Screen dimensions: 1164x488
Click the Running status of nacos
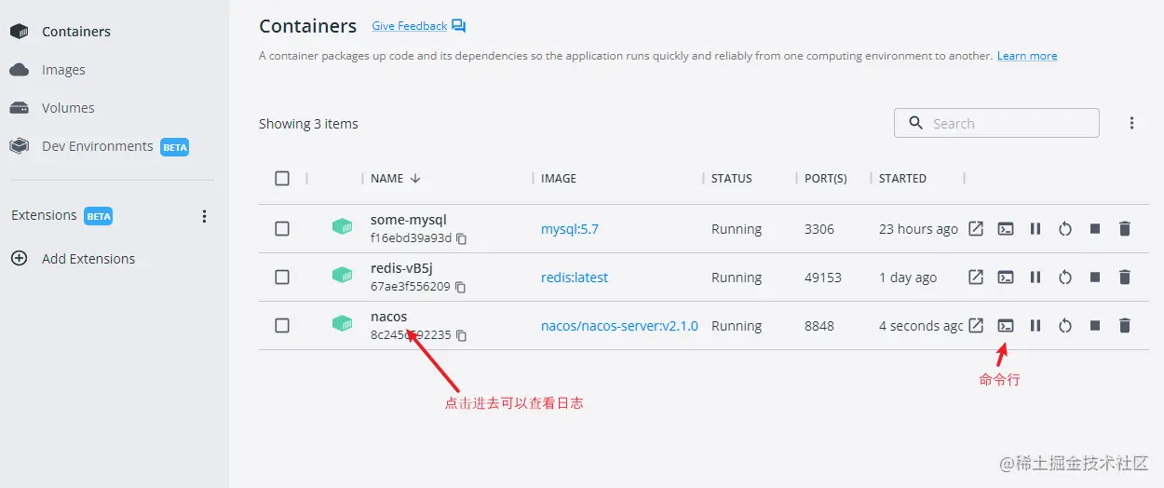737,326
